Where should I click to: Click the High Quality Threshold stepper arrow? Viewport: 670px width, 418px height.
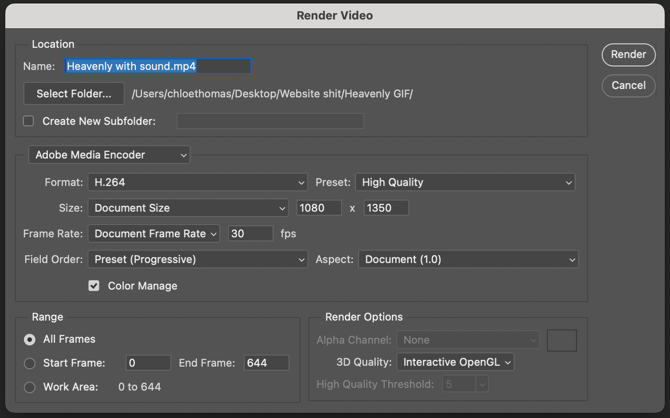[x=482, y=383]
